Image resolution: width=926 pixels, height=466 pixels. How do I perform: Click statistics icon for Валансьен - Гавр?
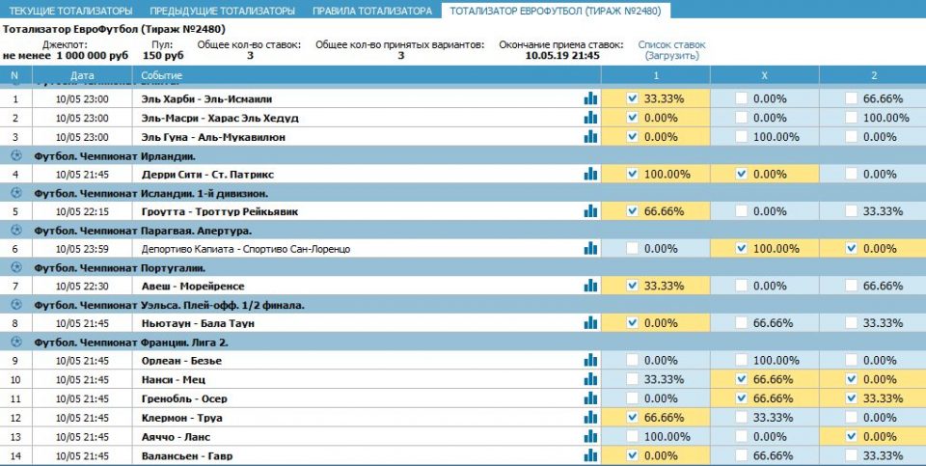[x=589, y=455]
